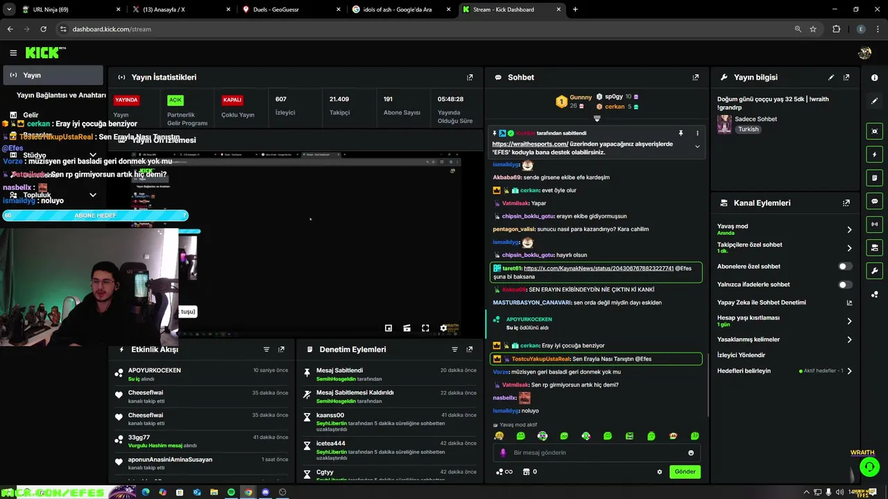Open the info panel icon in right rail

(874, 78)
